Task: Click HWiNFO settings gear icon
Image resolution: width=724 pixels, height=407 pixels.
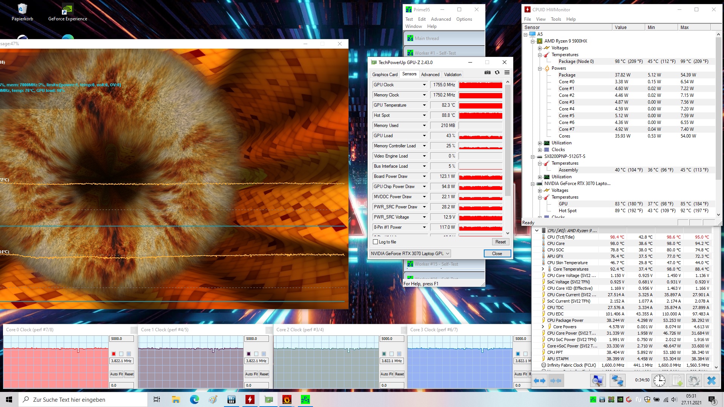Action: 694,380
